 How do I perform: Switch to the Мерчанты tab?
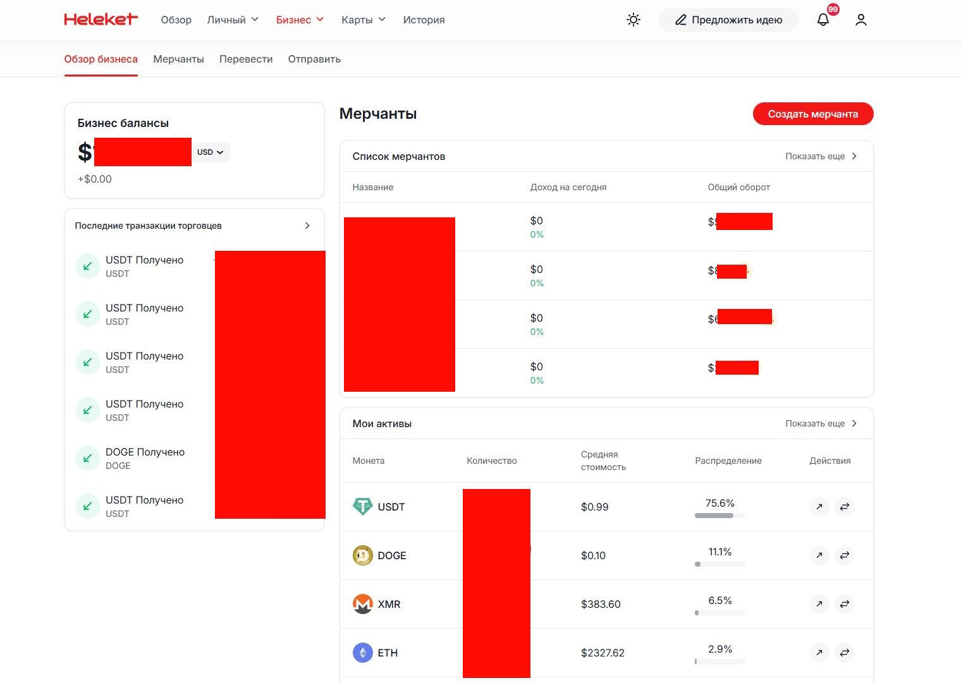pyautogui.click(x=178, y=59)
